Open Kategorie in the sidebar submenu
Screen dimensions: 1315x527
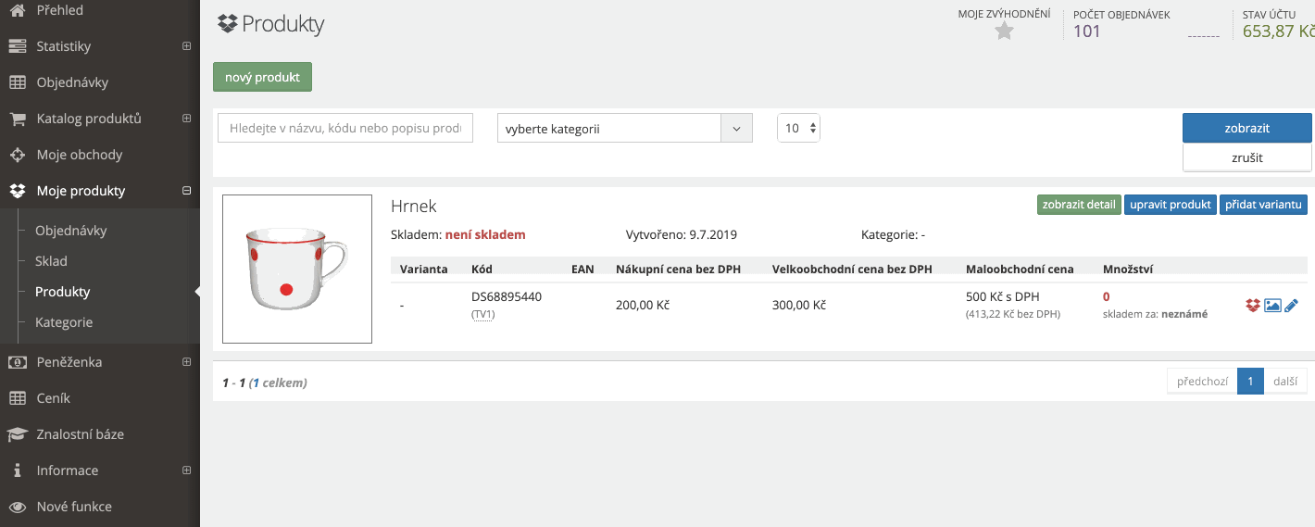tap(64, 322)
